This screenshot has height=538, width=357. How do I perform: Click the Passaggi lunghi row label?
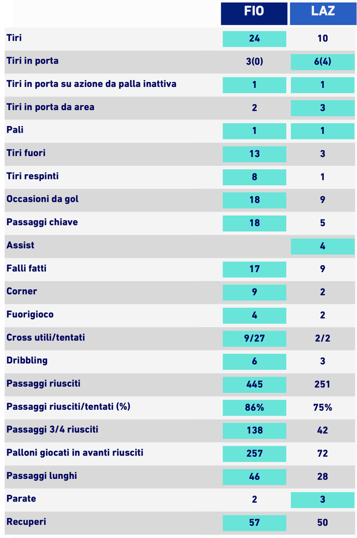pos(42,476)
